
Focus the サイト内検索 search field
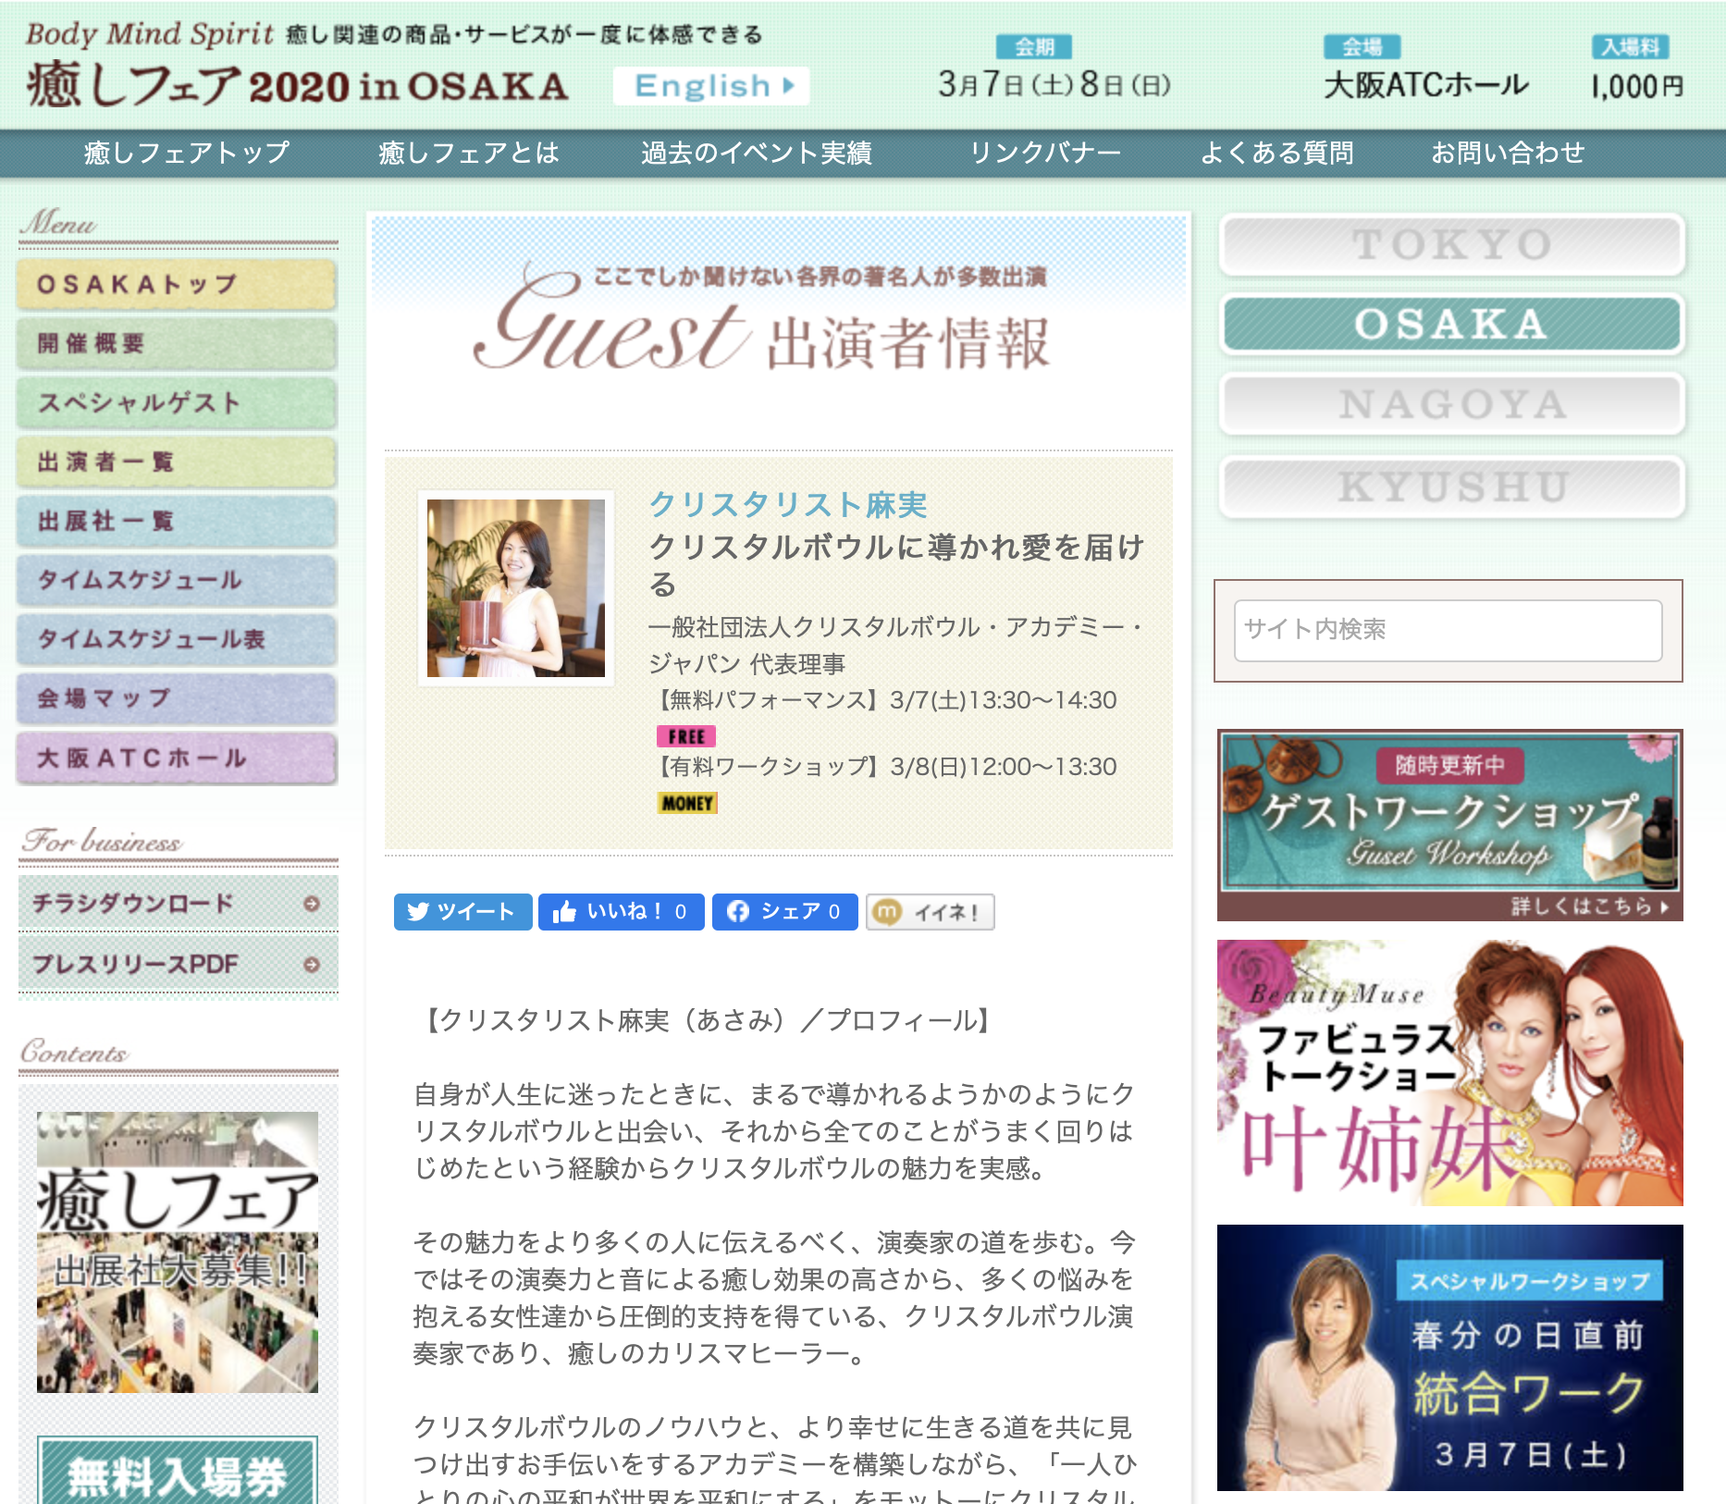coord(1448,630)
